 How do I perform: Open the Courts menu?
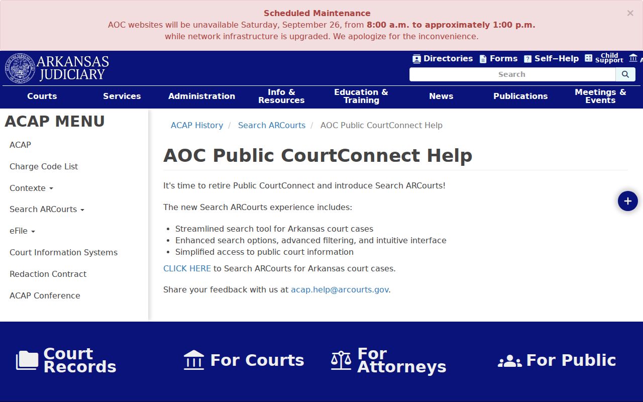click(x=42, y=96)
